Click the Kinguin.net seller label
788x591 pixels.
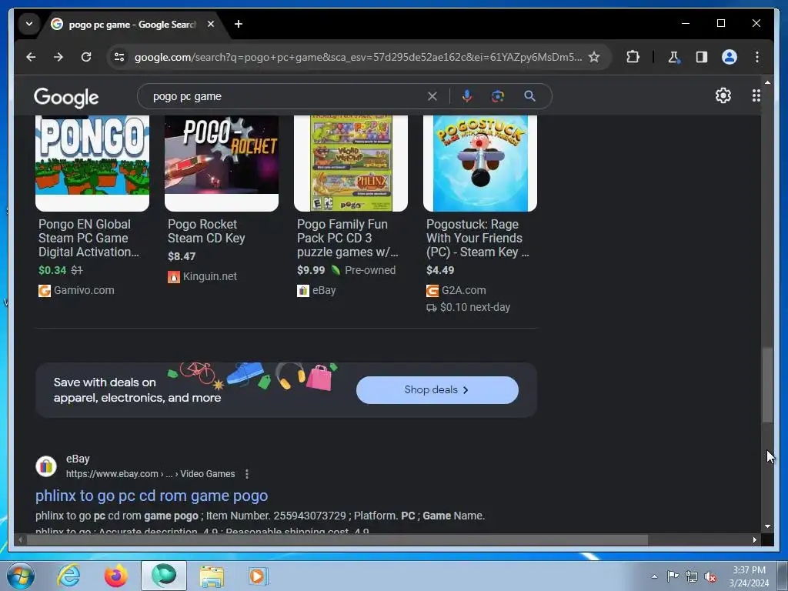(209, 276)
